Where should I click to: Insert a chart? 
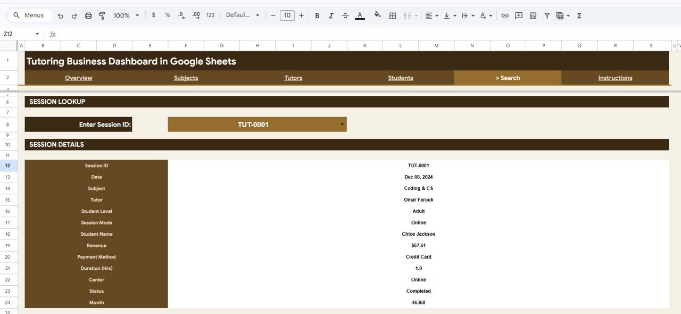(x=533, y=15)
